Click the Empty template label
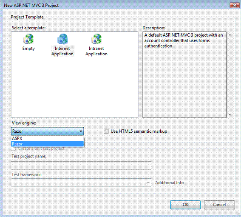 pos(28,49)
